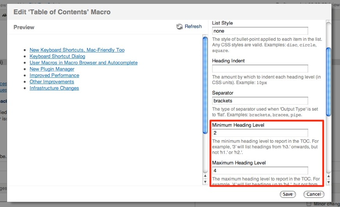
Task: Open Keyboard Shortcut Dialog link
Action: pyautogui.click(x=57, y=56)
